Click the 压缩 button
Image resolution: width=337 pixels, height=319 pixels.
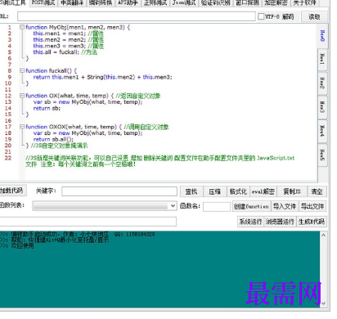215,191
